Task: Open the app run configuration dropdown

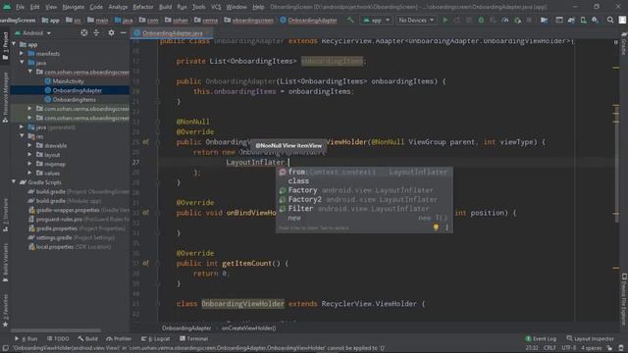Action: coord(376,20)
